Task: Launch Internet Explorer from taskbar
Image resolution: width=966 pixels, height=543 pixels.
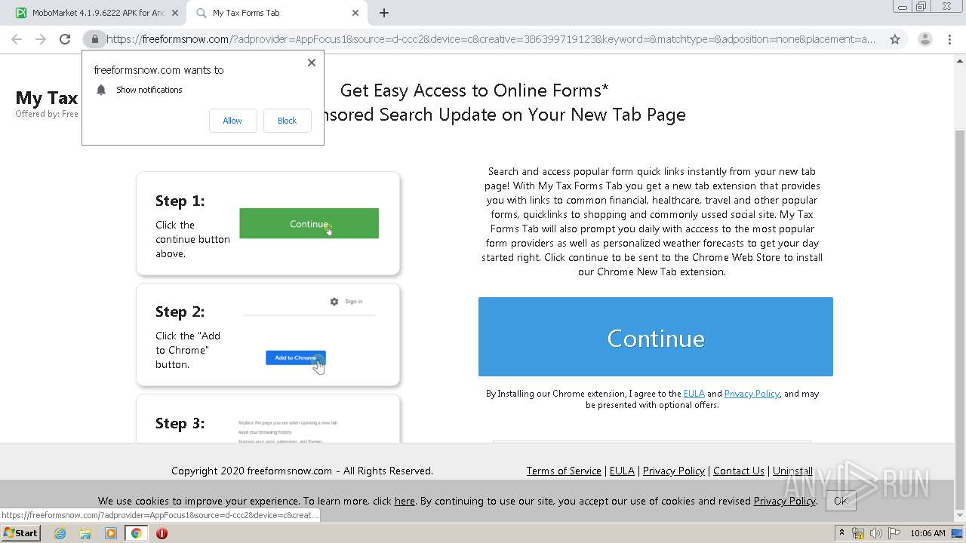Action: point(60,533)
